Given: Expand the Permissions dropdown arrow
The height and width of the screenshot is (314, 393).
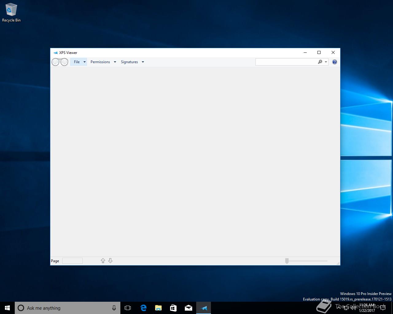Looking at the screenshot, I should coord(115,62).
